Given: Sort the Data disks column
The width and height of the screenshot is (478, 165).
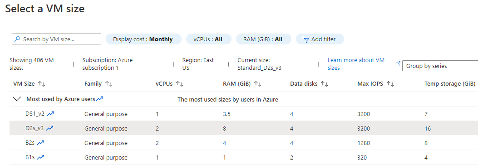Looking at the screenshot, I should pos(325,84).
